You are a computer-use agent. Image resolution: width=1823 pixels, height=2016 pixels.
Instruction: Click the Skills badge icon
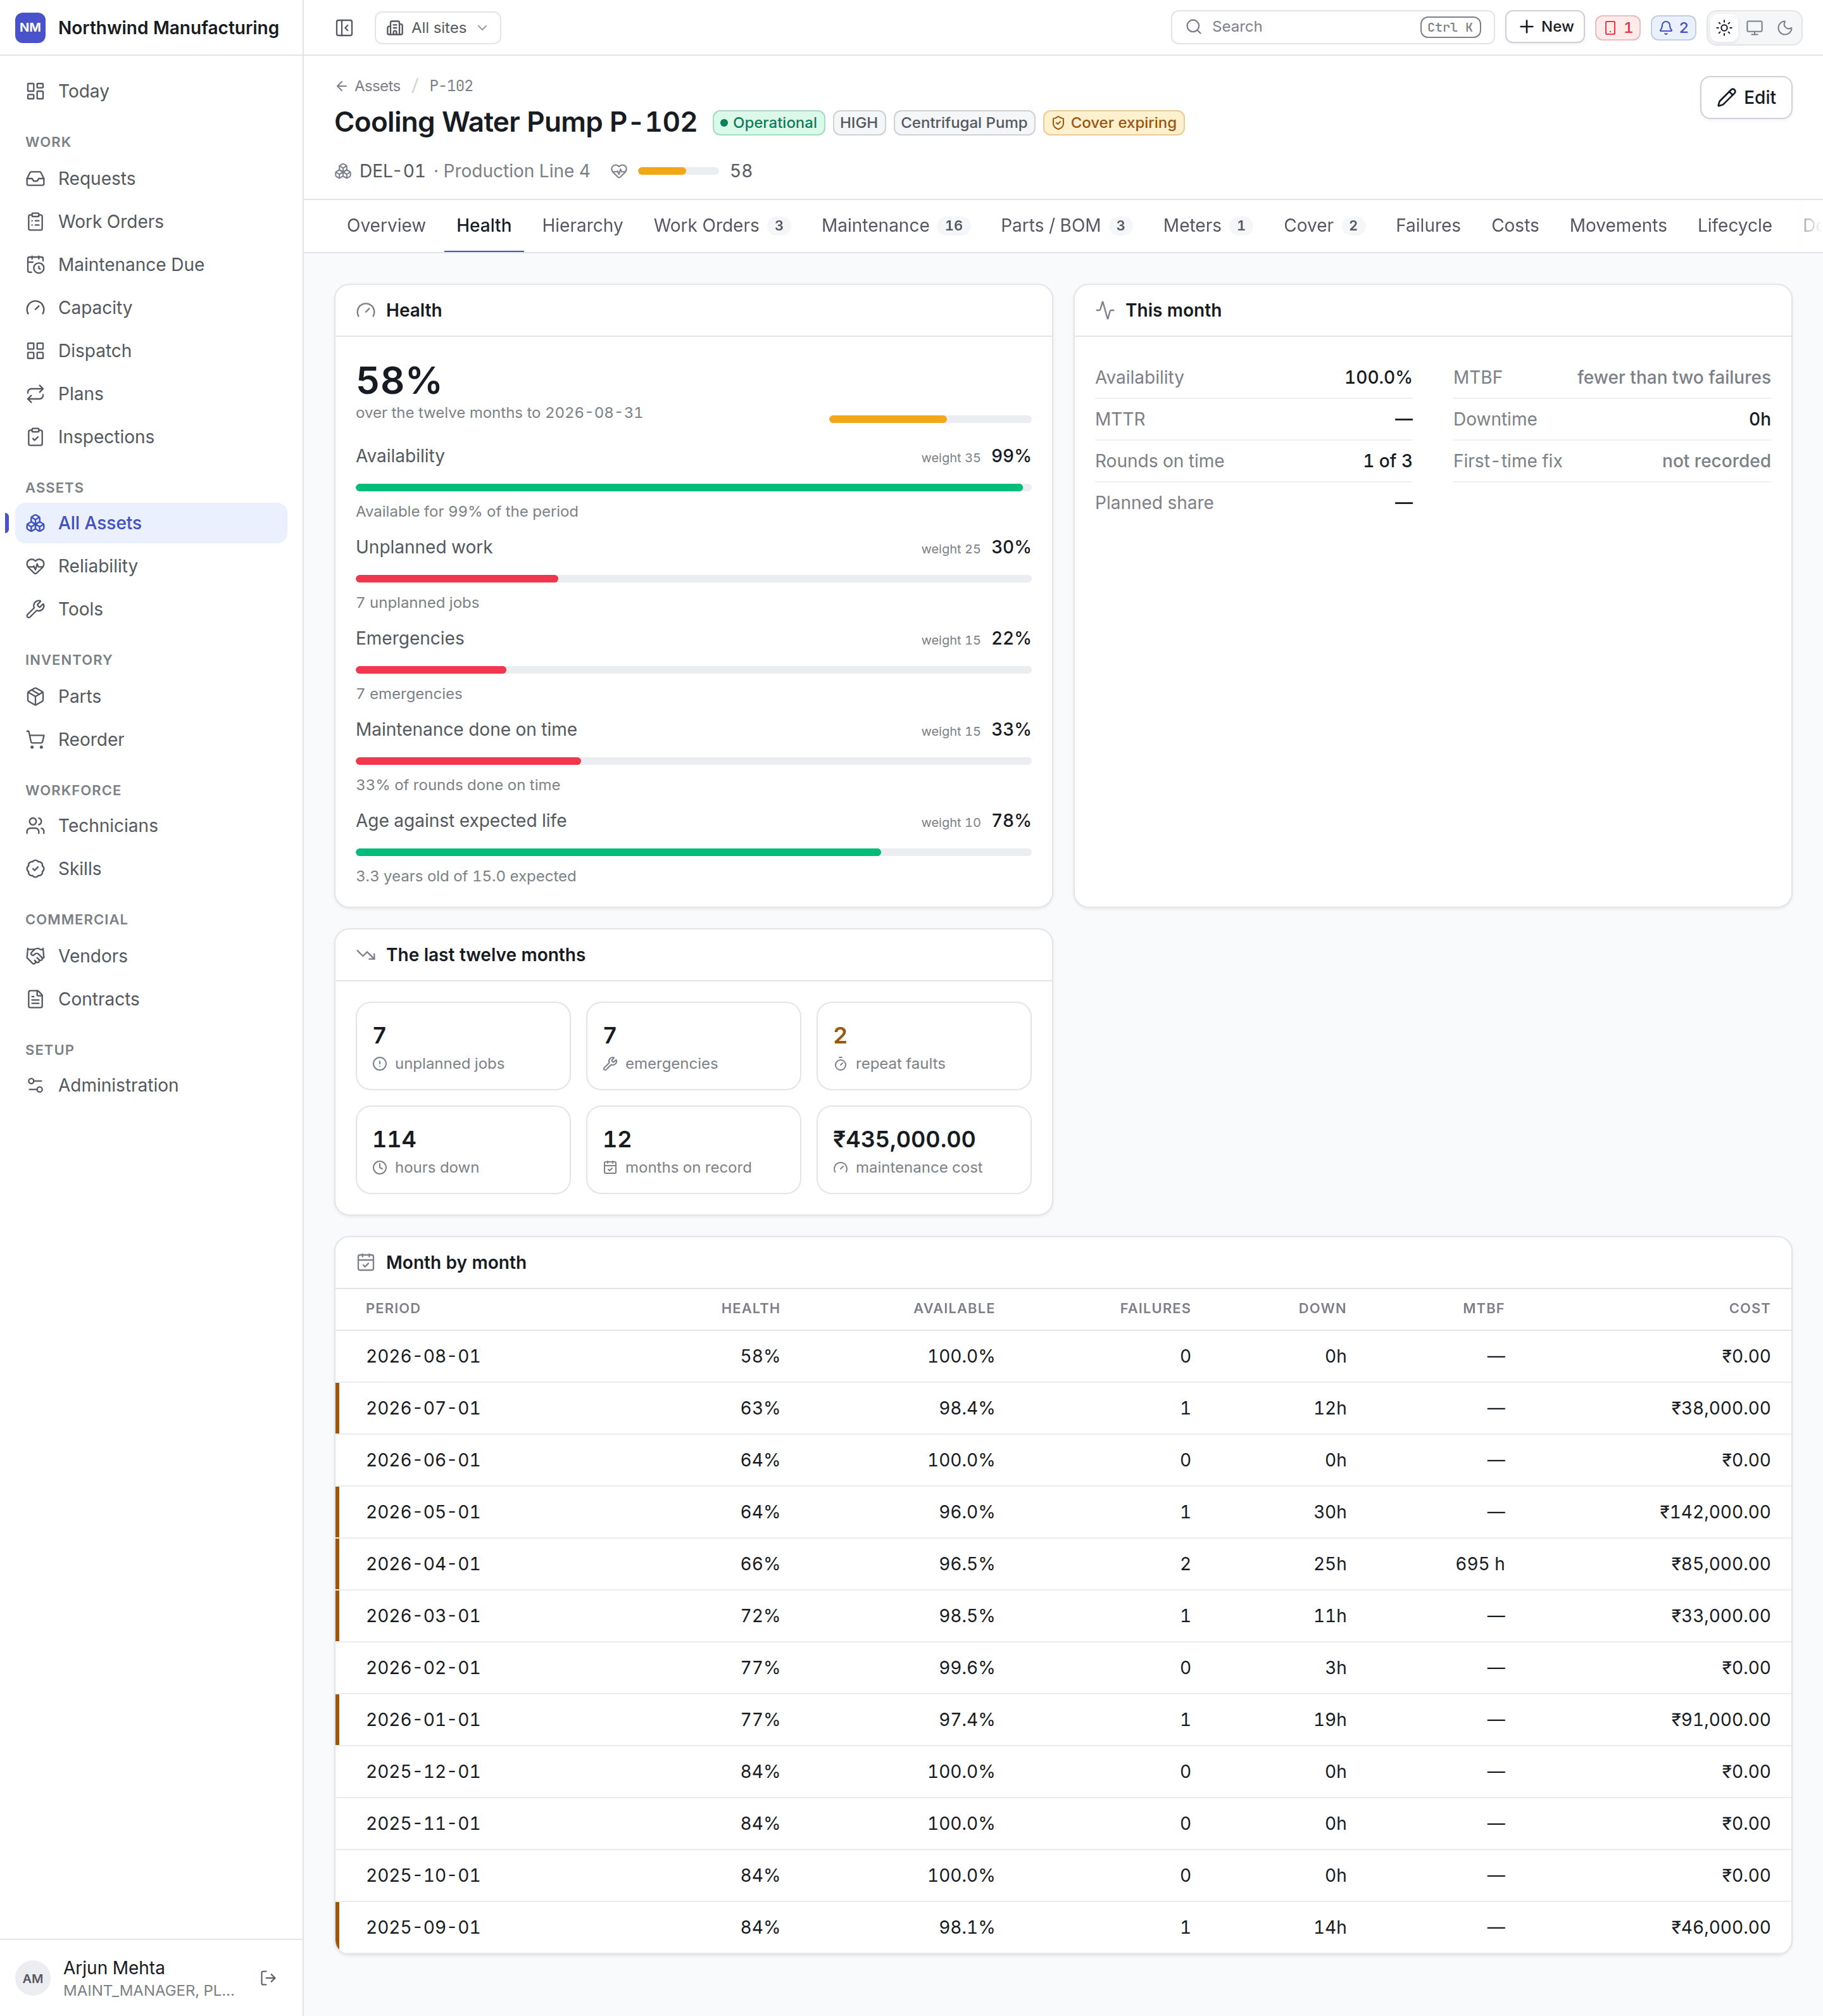36,868
